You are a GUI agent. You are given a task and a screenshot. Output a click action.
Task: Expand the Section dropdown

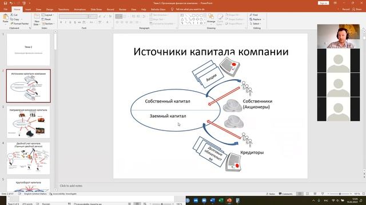tap(48, 24)
